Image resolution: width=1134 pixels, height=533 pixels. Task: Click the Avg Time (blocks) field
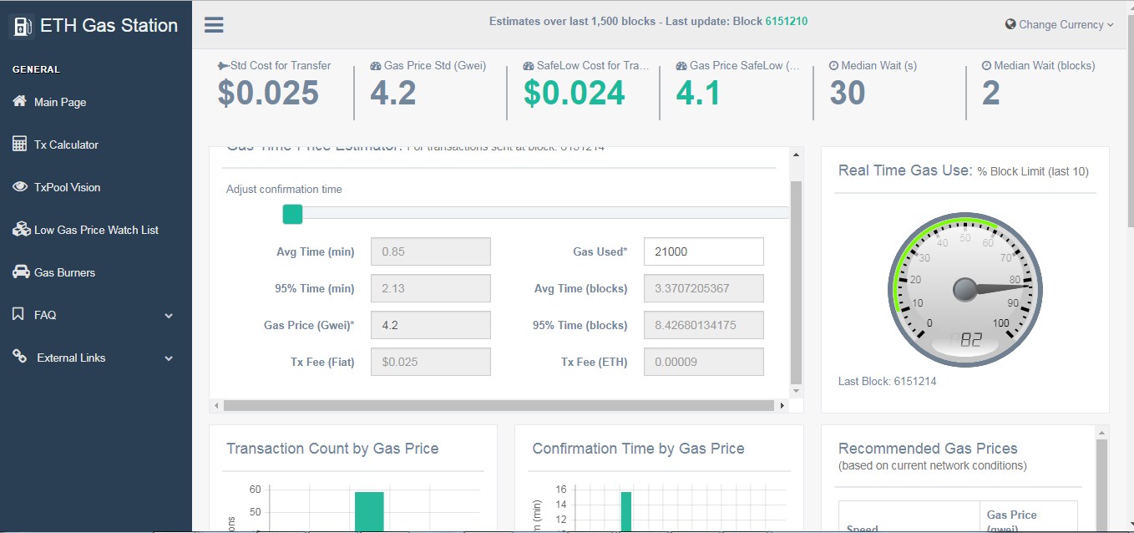pos(704,288)
